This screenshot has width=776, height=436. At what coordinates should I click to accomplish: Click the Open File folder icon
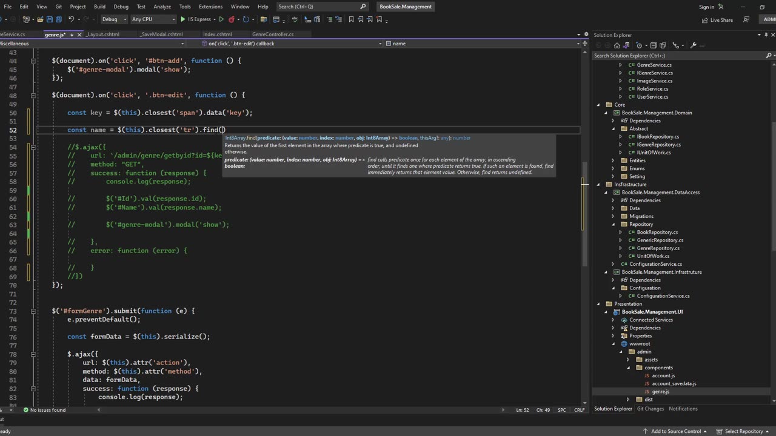pyautogui.click(x=40, y=19)
